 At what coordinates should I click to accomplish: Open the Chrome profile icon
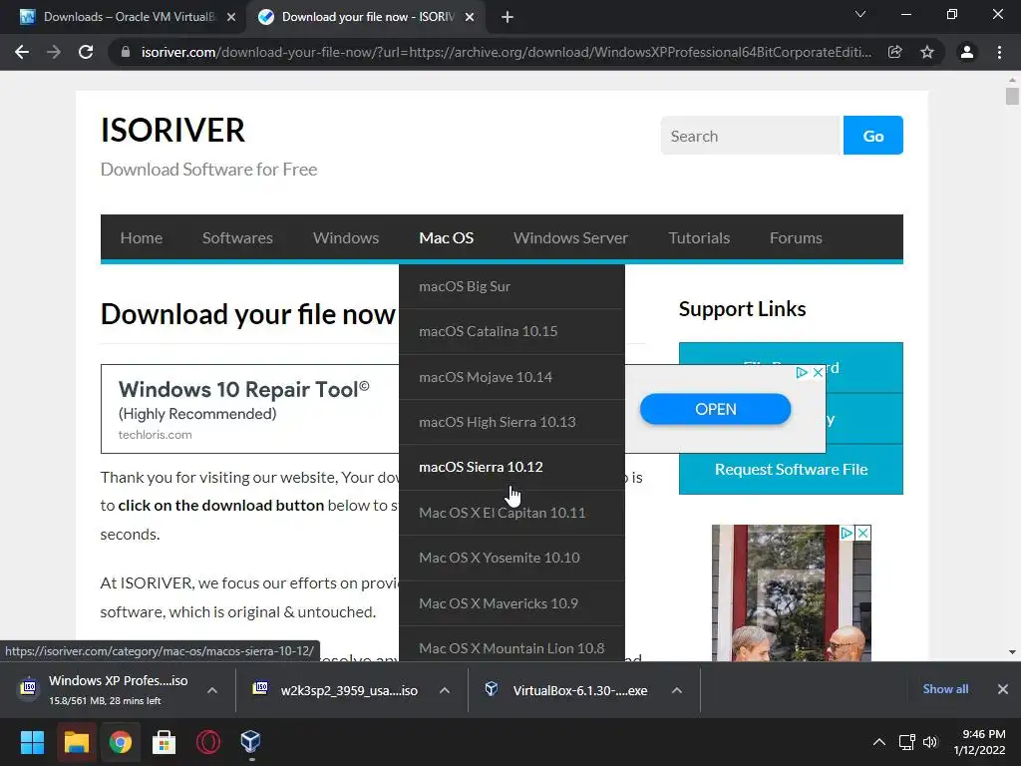967,52
